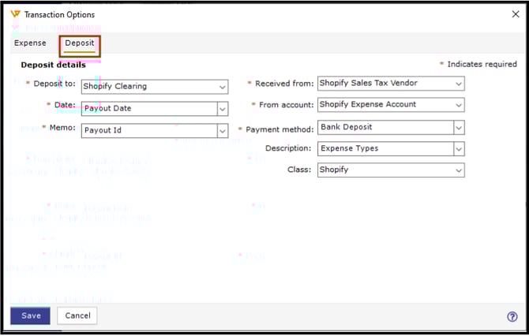Switch to the Expense tab

[30, 43]
